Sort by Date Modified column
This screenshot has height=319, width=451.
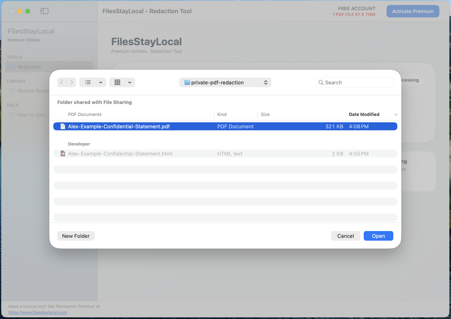364,114
